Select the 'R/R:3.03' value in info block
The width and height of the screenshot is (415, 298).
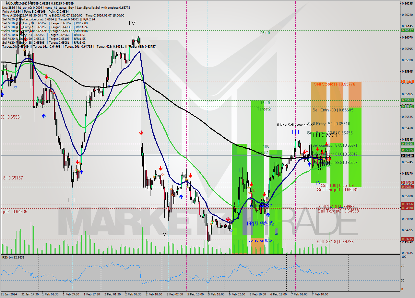[x=79, y=42]
